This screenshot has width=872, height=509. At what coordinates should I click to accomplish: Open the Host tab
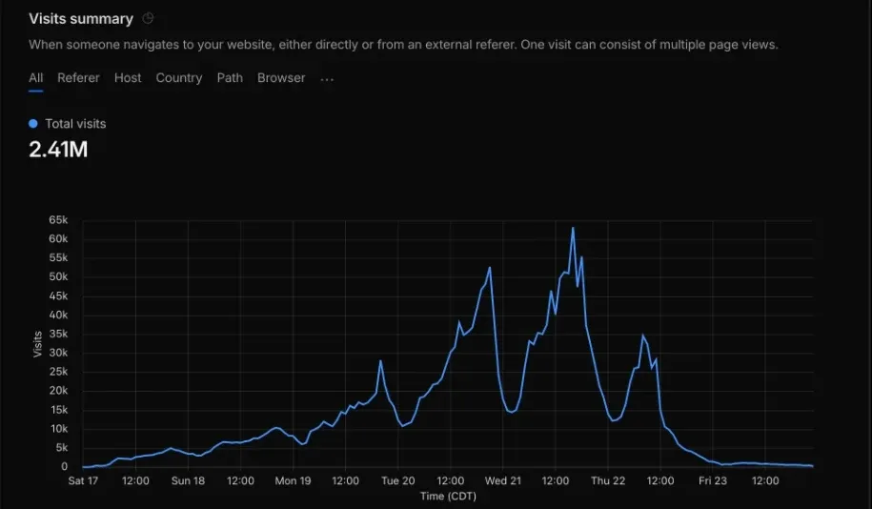pos(128,78)
